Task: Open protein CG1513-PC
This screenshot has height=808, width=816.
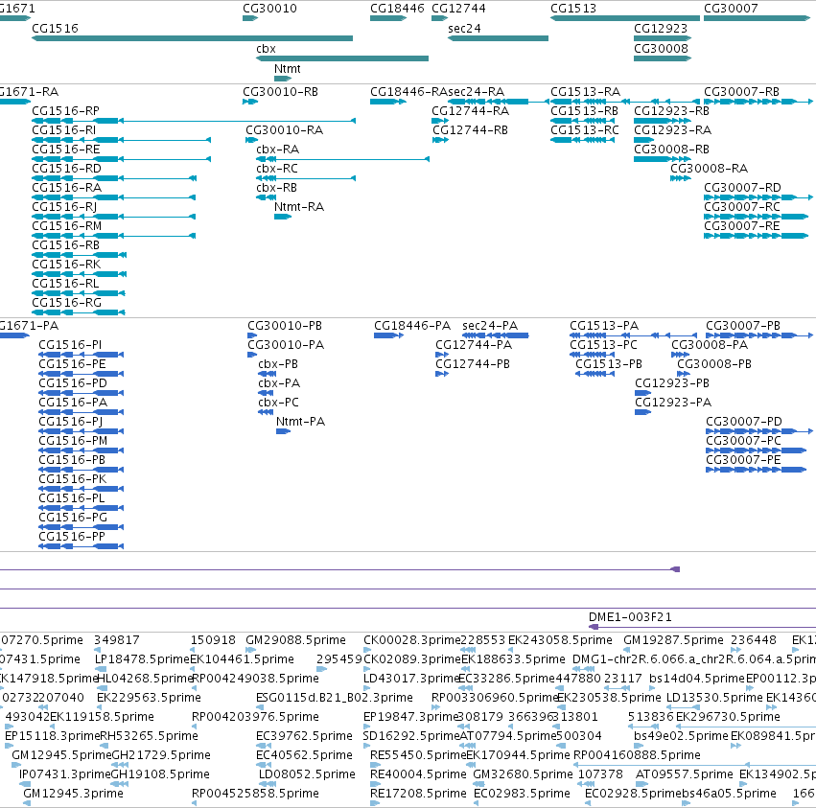Action: (604, 345)
